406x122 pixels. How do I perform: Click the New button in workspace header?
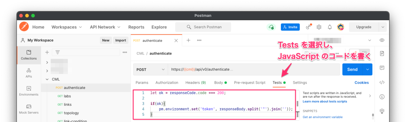tap(106, 40)
